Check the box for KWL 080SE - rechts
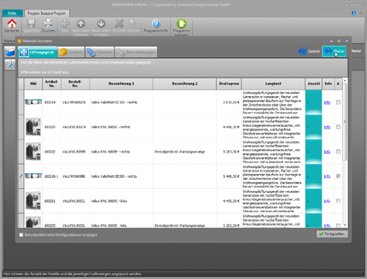 tap(338, 151)
